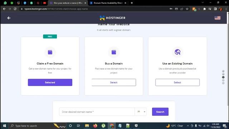Image resolution: width=229 pixels, height=129 pixels.
Task: Open Cortana circle on the taskbar
Action: point(70,126)
